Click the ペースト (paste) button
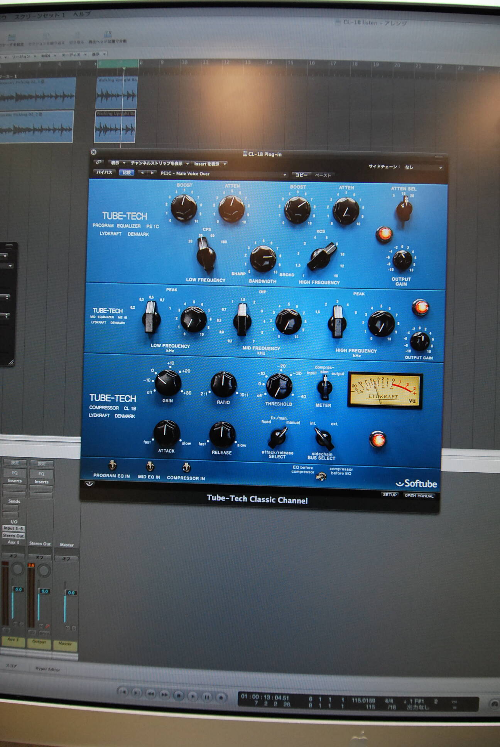500x747 pixels. point(323,175)
